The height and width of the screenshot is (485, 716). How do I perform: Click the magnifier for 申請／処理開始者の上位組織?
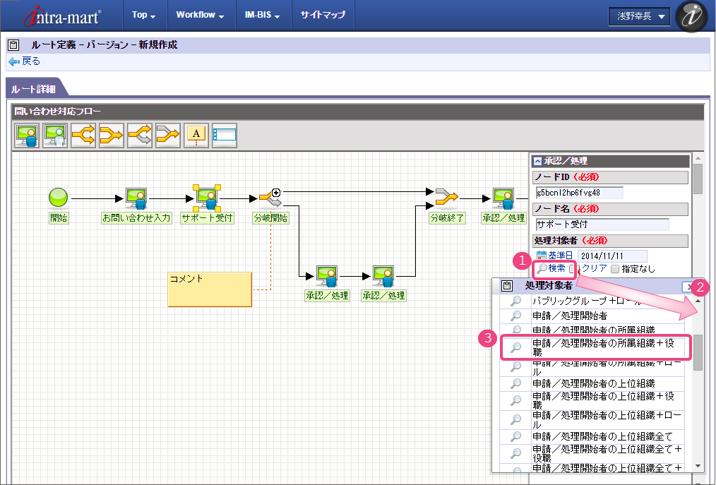516,383
